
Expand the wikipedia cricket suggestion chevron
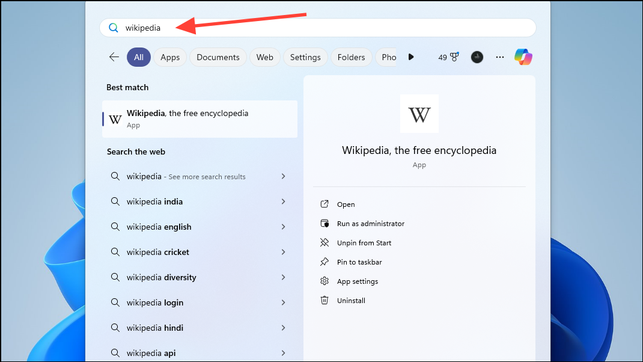point(284,252)
